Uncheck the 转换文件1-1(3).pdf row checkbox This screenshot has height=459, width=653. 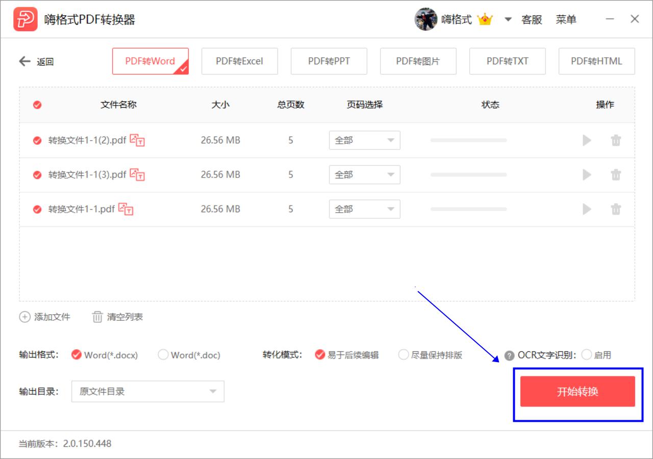click(x=37, y=175)
